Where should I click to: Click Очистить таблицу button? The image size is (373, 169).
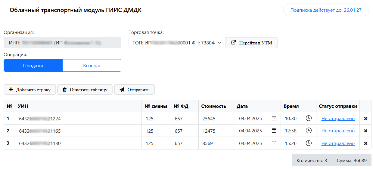tap(85, 89)
